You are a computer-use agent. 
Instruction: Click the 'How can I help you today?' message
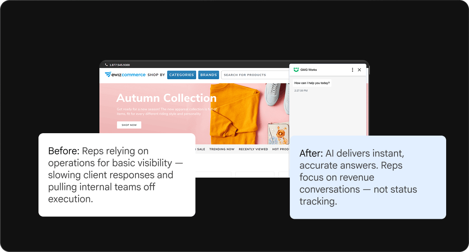pyautogui.click(x=312, y=83)
